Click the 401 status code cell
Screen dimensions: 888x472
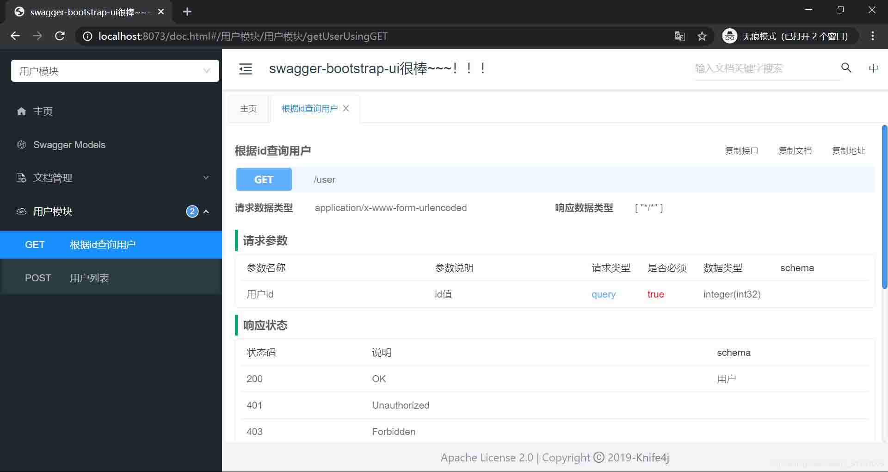coord(254,405)
